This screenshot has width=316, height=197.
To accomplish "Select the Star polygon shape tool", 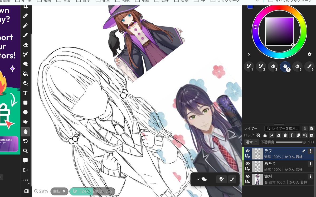I will pos(25,122).
